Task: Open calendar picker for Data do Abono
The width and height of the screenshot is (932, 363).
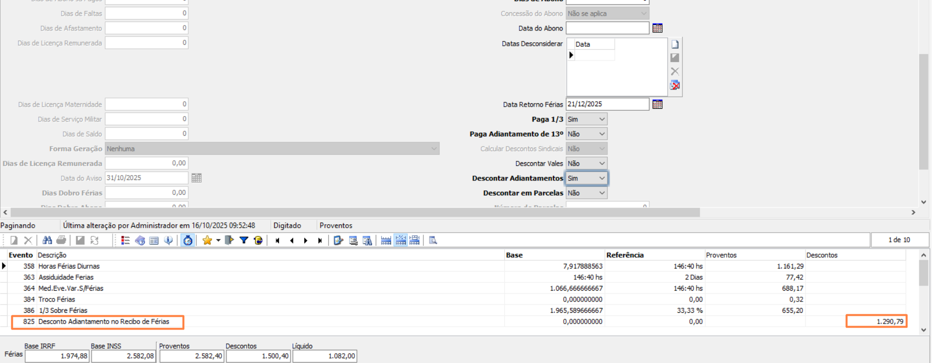Action: click(x=657, y=28)
